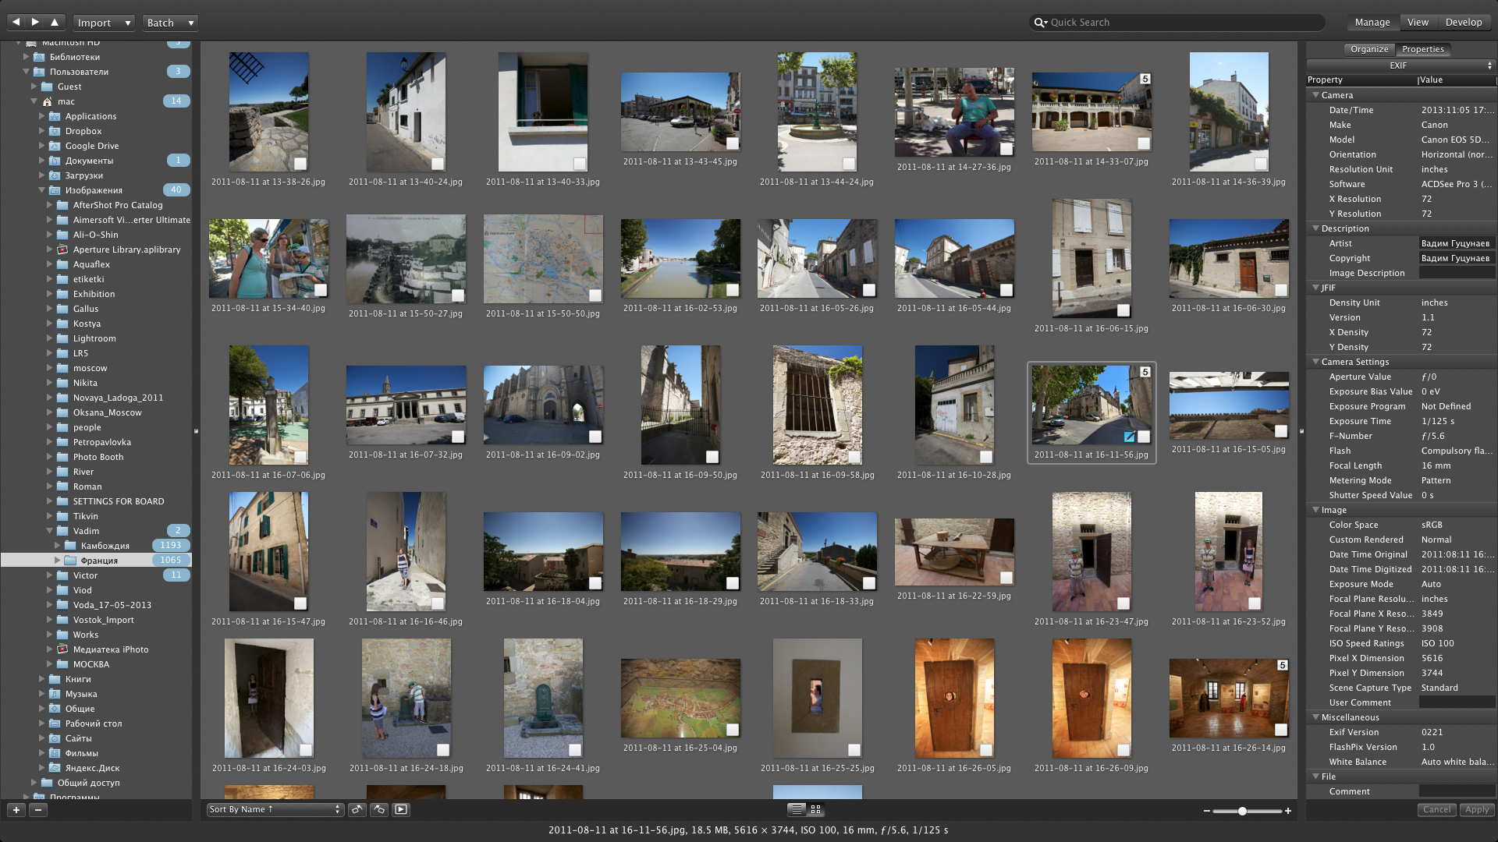Go forward with the right arrow button
This screenshot has width=1498, height=842.
click(x=35, y=22)
